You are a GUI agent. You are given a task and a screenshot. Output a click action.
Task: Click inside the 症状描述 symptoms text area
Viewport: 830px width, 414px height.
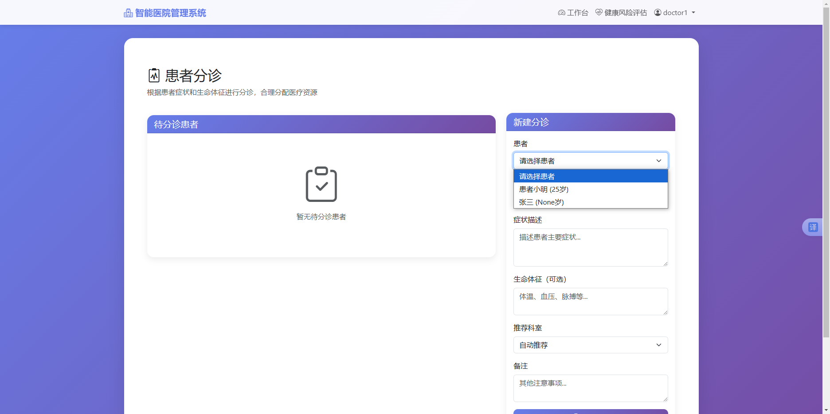pyautogui.click(x=590, y=247)
